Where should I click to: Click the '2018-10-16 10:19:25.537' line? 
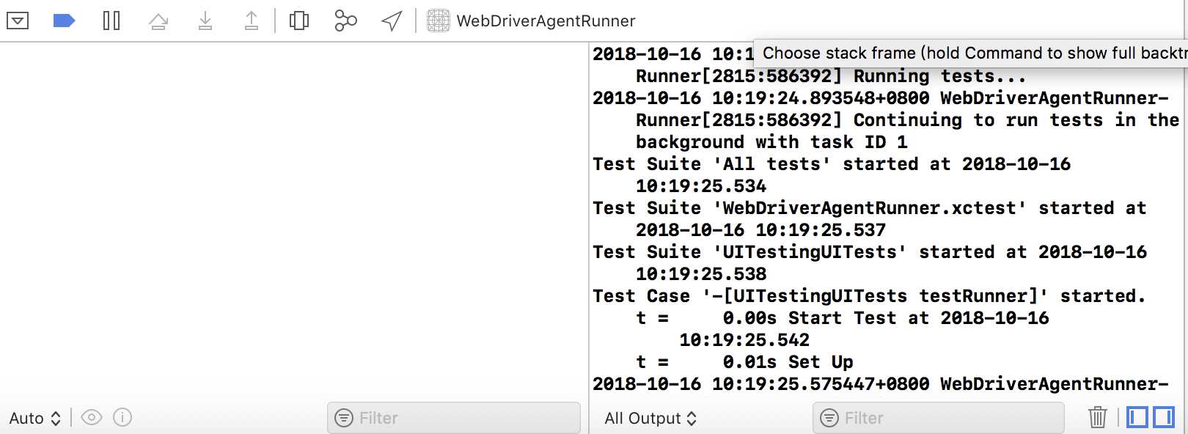point(760,230)
